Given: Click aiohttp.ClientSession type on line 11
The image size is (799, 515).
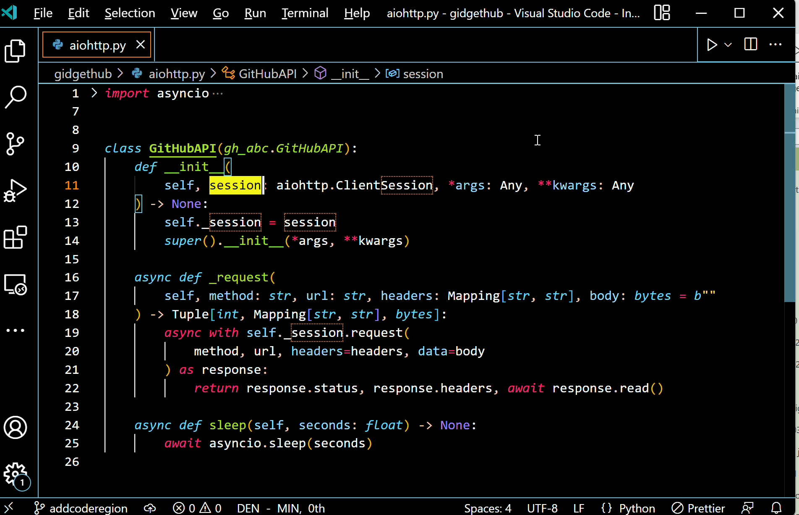Looking at the screenshot, I should coord(354,185).
